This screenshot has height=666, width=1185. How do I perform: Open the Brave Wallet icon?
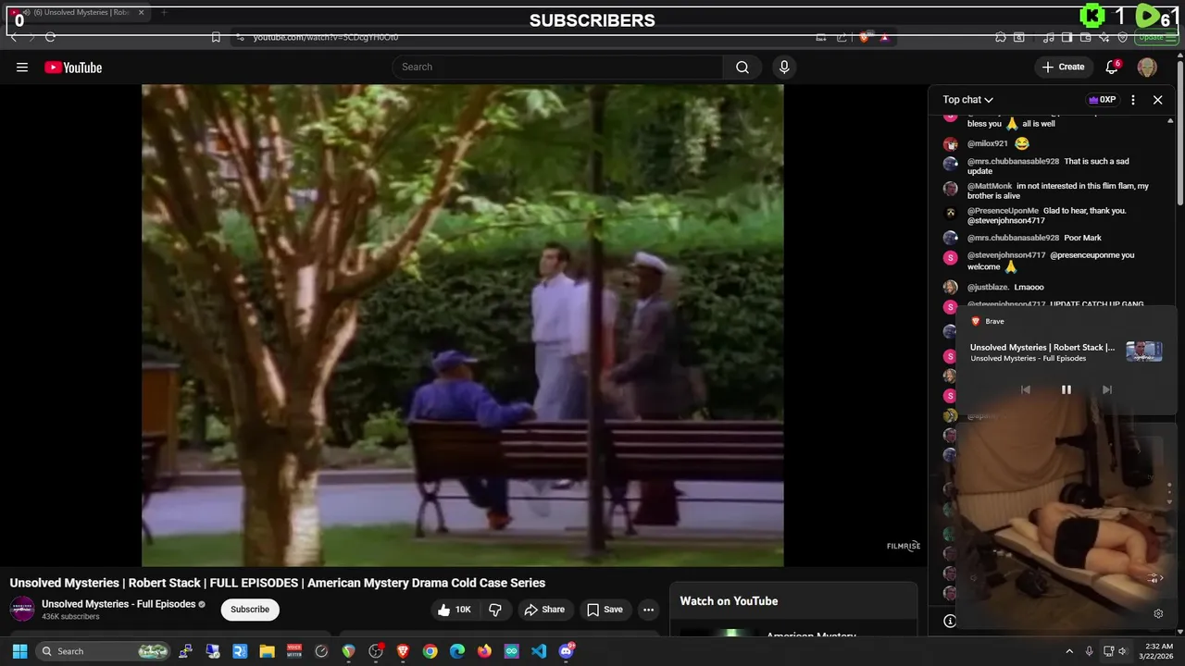point(1086,37)
